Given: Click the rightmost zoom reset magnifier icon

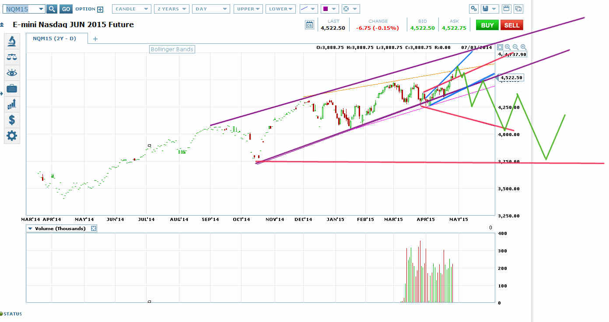Looking at the screenshot, I should (x=523, y=47).
